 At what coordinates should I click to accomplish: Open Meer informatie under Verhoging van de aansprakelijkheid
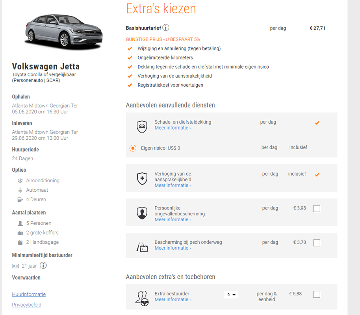click(x=173, y=185)
